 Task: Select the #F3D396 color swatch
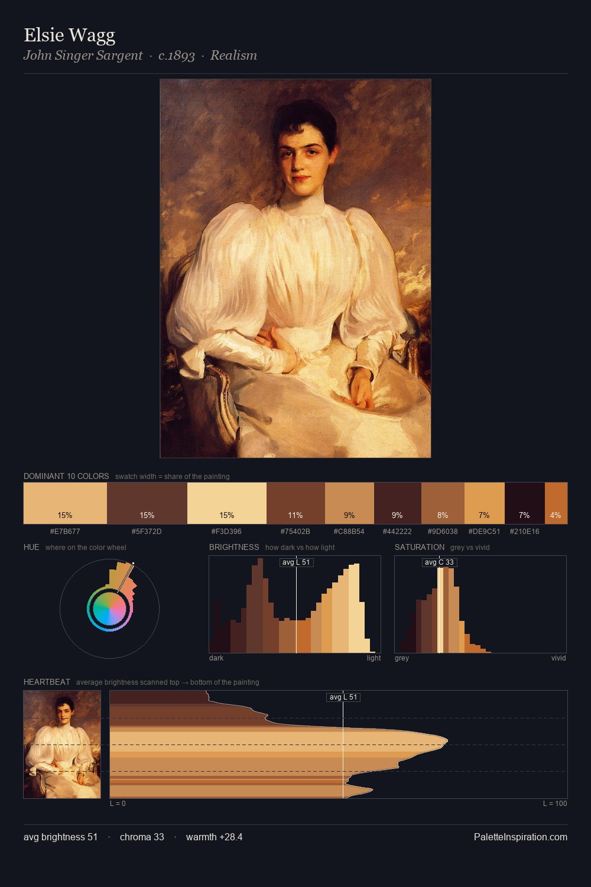pos(227,503)
